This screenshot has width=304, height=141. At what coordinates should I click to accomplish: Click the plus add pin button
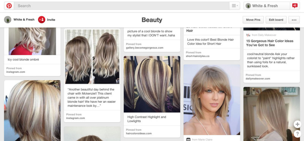pos(297,124)
